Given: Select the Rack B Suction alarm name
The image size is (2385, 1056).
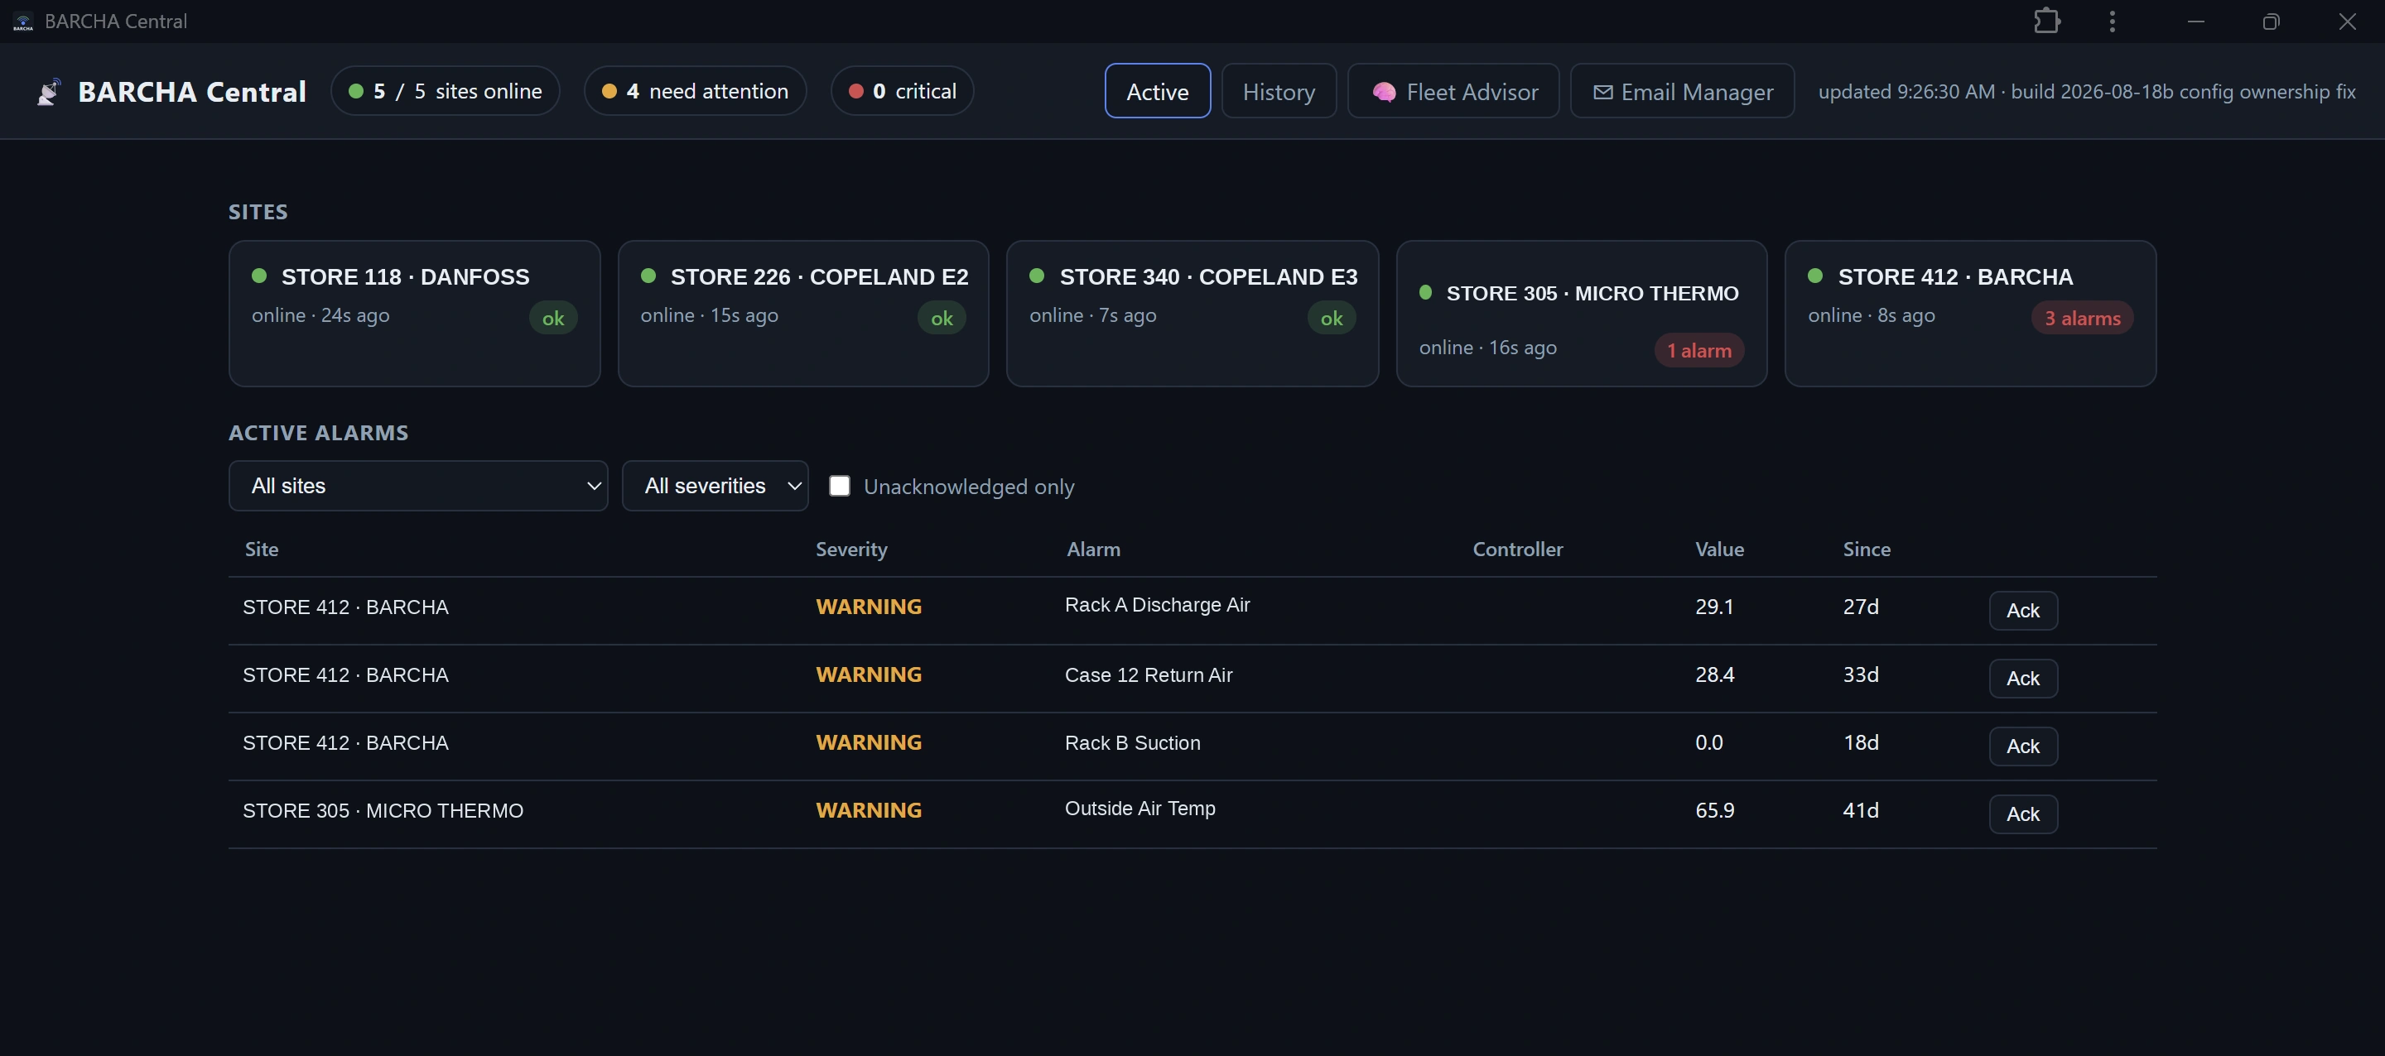Looking at the screenshot, I should pos(1132,742).
